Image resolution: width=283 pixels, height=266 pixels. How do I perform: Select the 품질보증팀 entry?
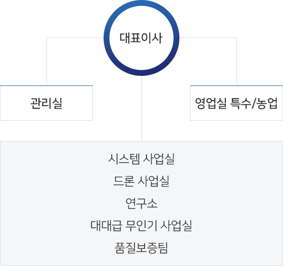coord(141,248)
